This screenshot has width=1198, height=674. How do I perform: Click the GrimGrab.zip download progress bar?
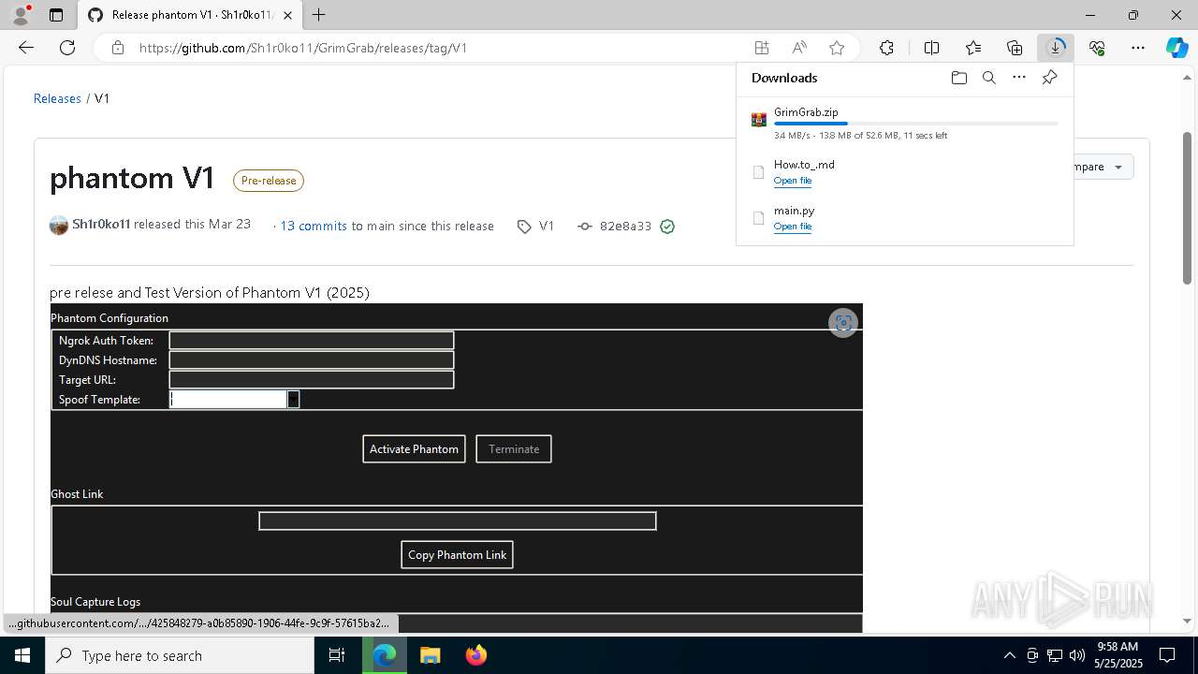pyautogui.click(x=916, y=124)
